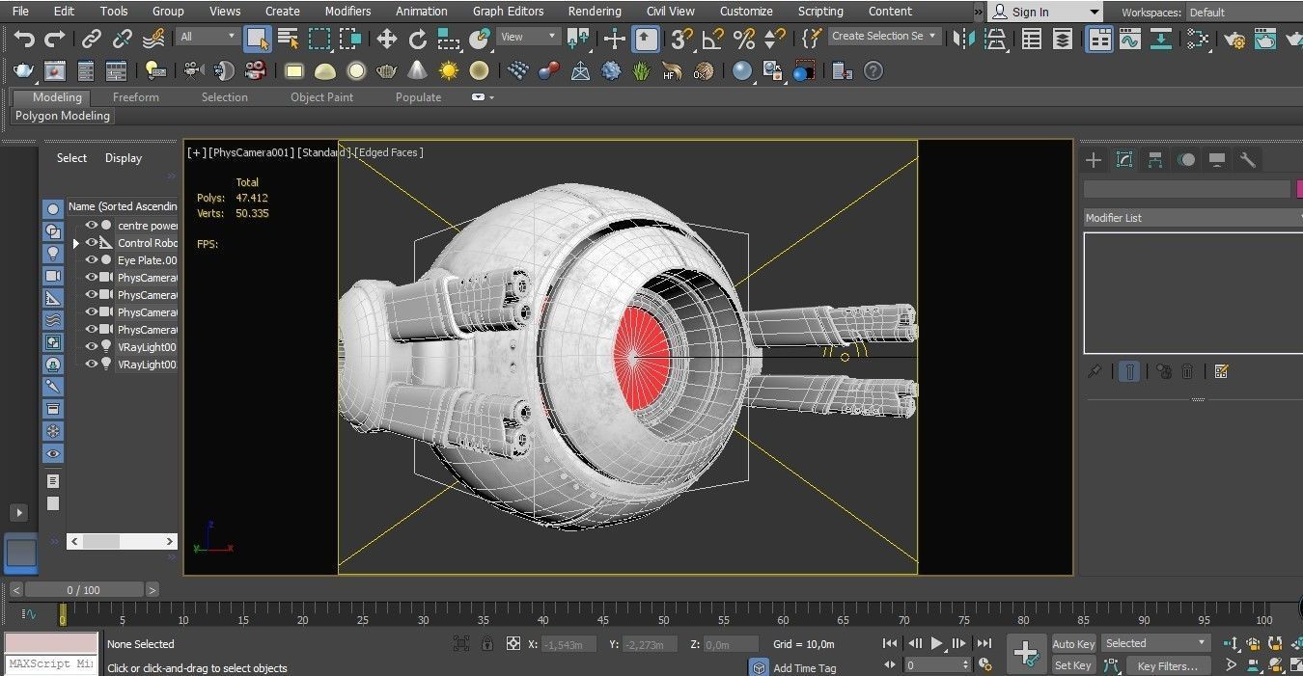Image resolution: width=1303 pixels, height=676 pixels.
Task: Expand the Control Robo tree item
Action: (76, 243)
